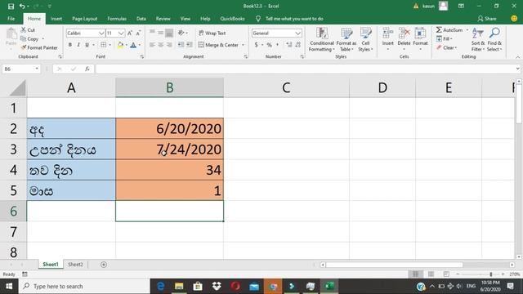Image resolution: width=523 pixels, height=294 pixels.
Task: Toggle align right
Action: point(169,45)
